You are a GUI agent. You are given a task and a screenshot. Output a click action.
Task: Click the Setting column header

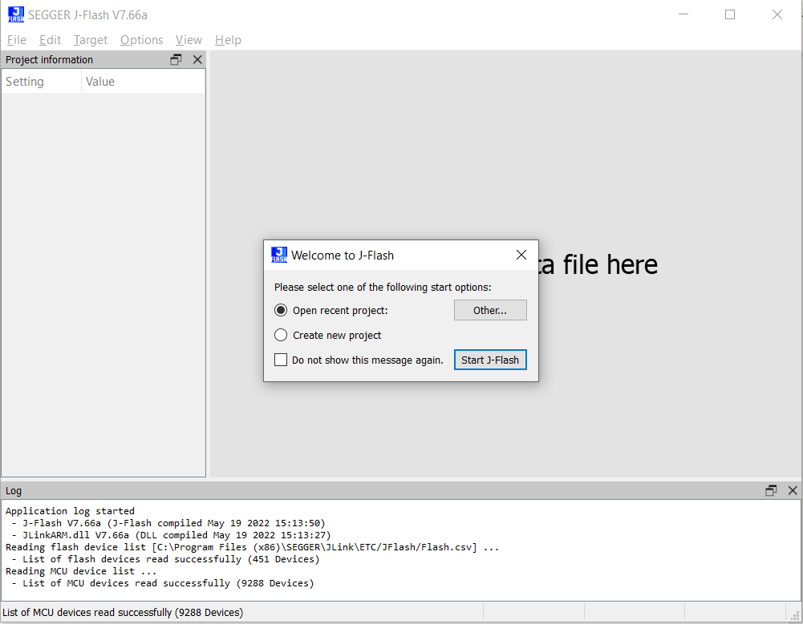(41, 82)
